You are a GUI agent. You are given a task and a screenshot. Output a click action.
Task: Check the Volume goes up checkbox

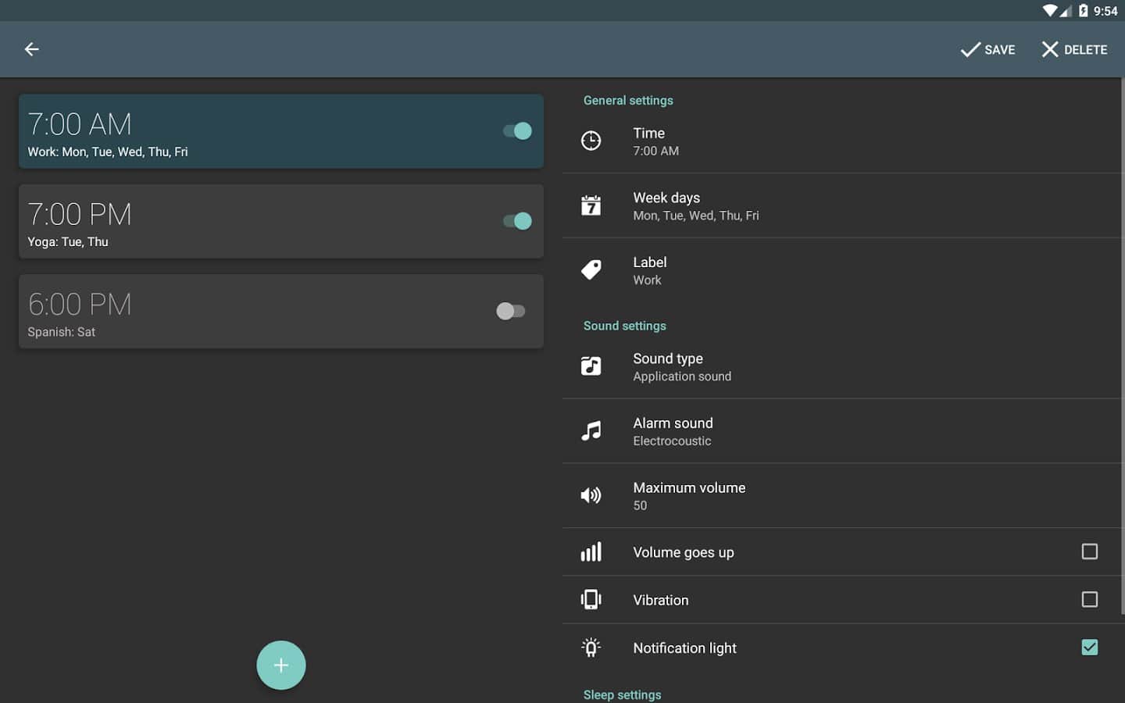pos(1089,551)
